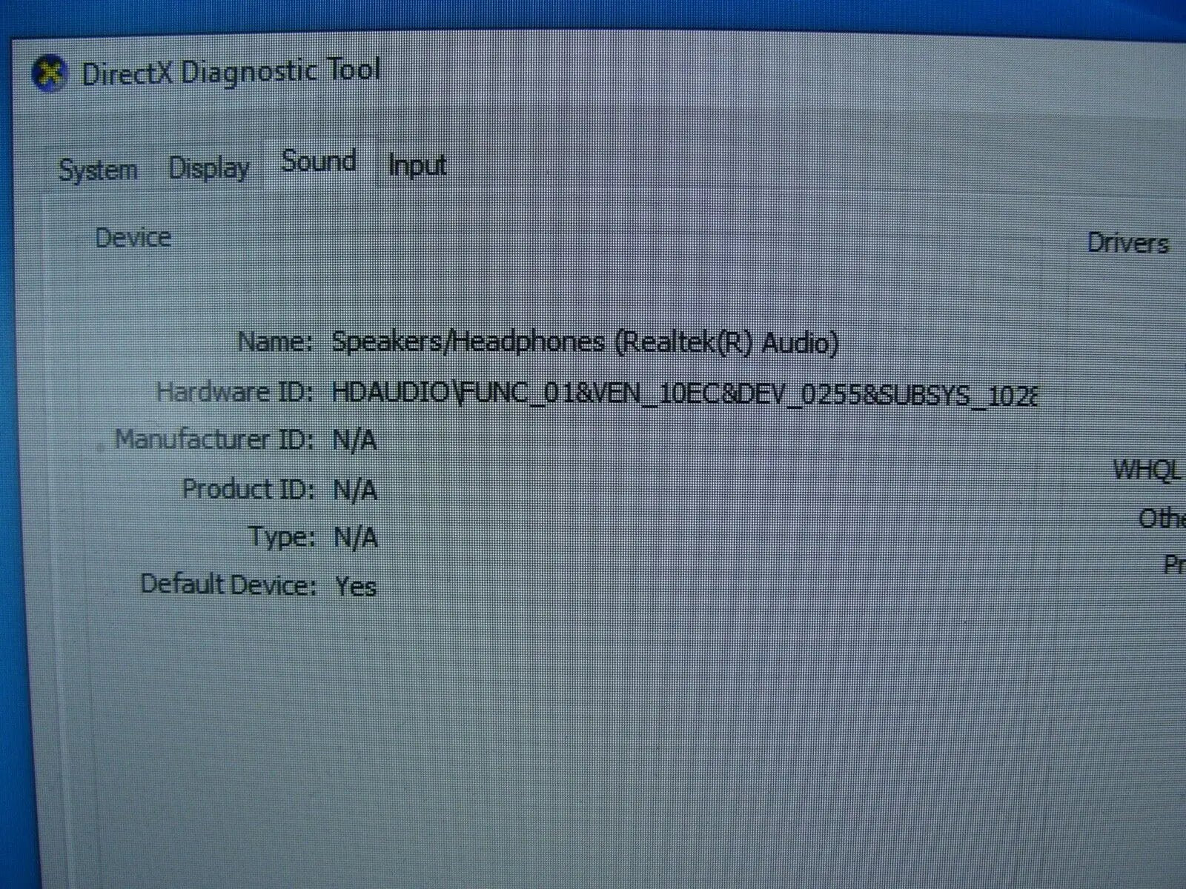Click the Drivers group label
The height and width of the screenshot is (889, 1186).
[1128, 242]
